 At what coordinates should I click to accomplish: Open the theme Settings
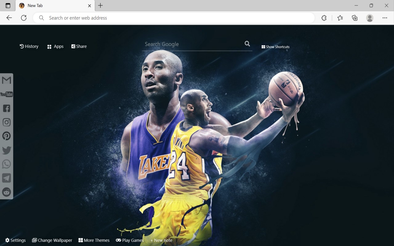coord(15,240)
